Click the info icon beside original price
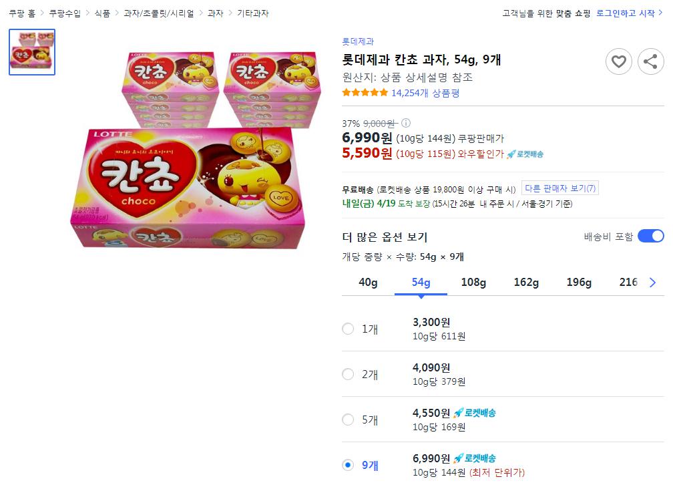The width and height of the screenshot is (673, 493). [x=406, y=124]
